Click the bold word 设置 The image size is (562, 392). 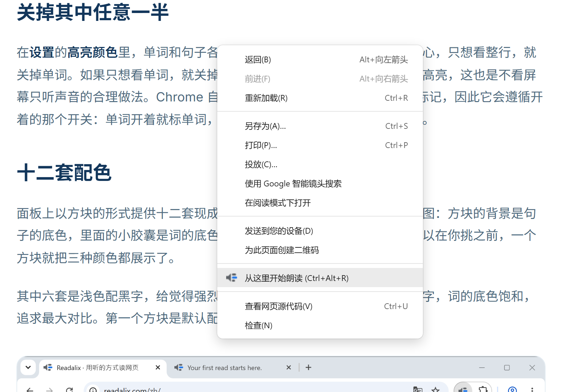tap(42, 52)
